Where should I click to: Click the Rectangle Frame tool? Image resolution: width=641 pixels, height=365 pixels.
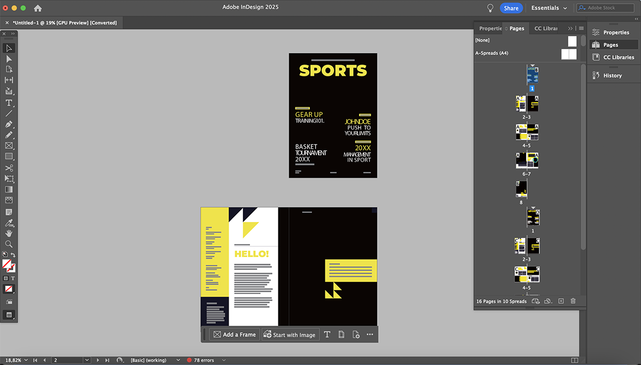point(9,146)
